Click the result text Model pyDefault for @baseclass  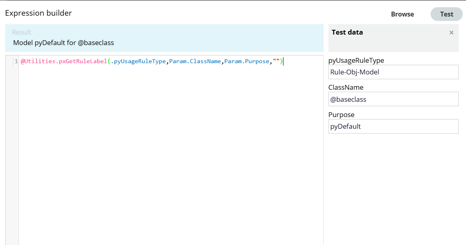64,43
